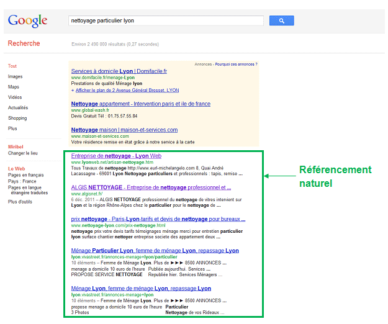The height and width of the screenshot is (324, 388).
Task: Click the Google logo
Action: pos(27,20)
